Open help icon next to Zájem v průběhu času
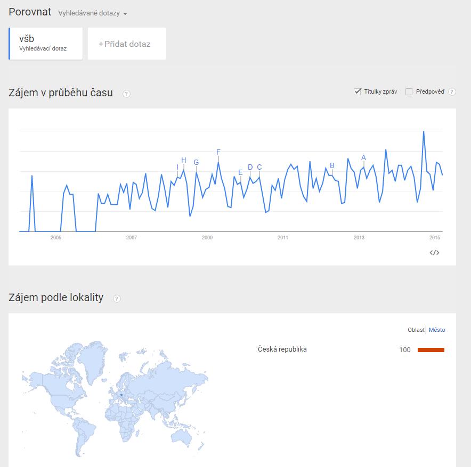 [126, 94]
